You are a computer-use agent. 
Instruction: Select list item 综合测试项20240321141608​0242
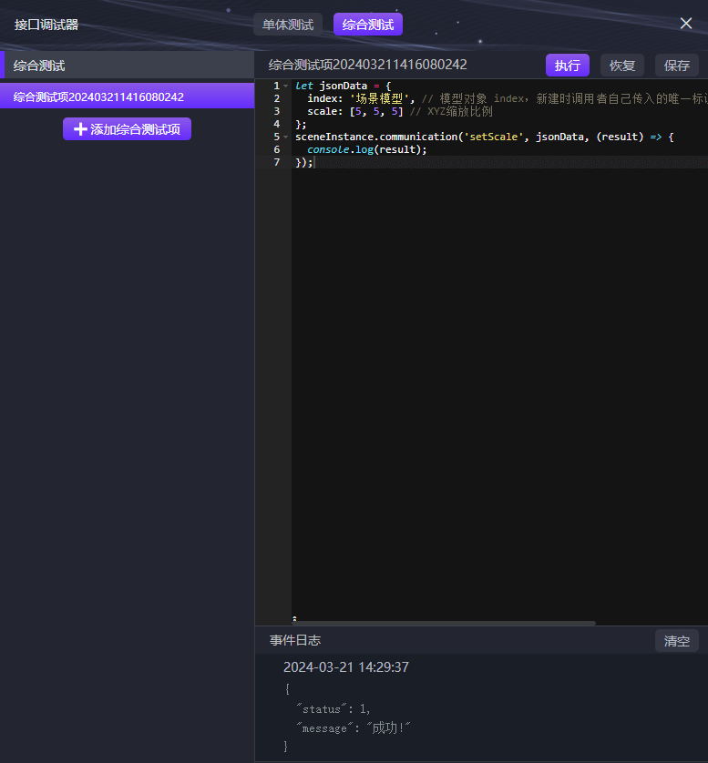pos(127,97)
